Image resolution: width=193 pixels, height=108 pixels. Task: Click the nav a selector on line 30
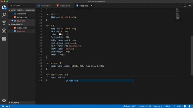[49, 26]
